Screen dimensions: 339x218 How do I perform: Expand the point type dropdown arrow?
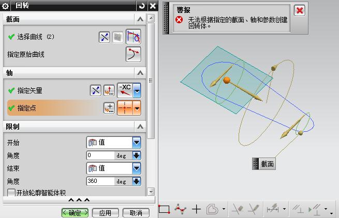point(137,107)
